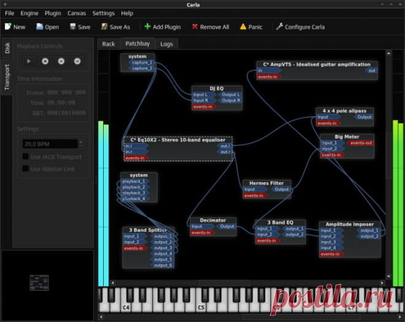This screenshot has width=405, height=322.
Task: Click Hermes Filter events-in port
Action: point(255,196)
